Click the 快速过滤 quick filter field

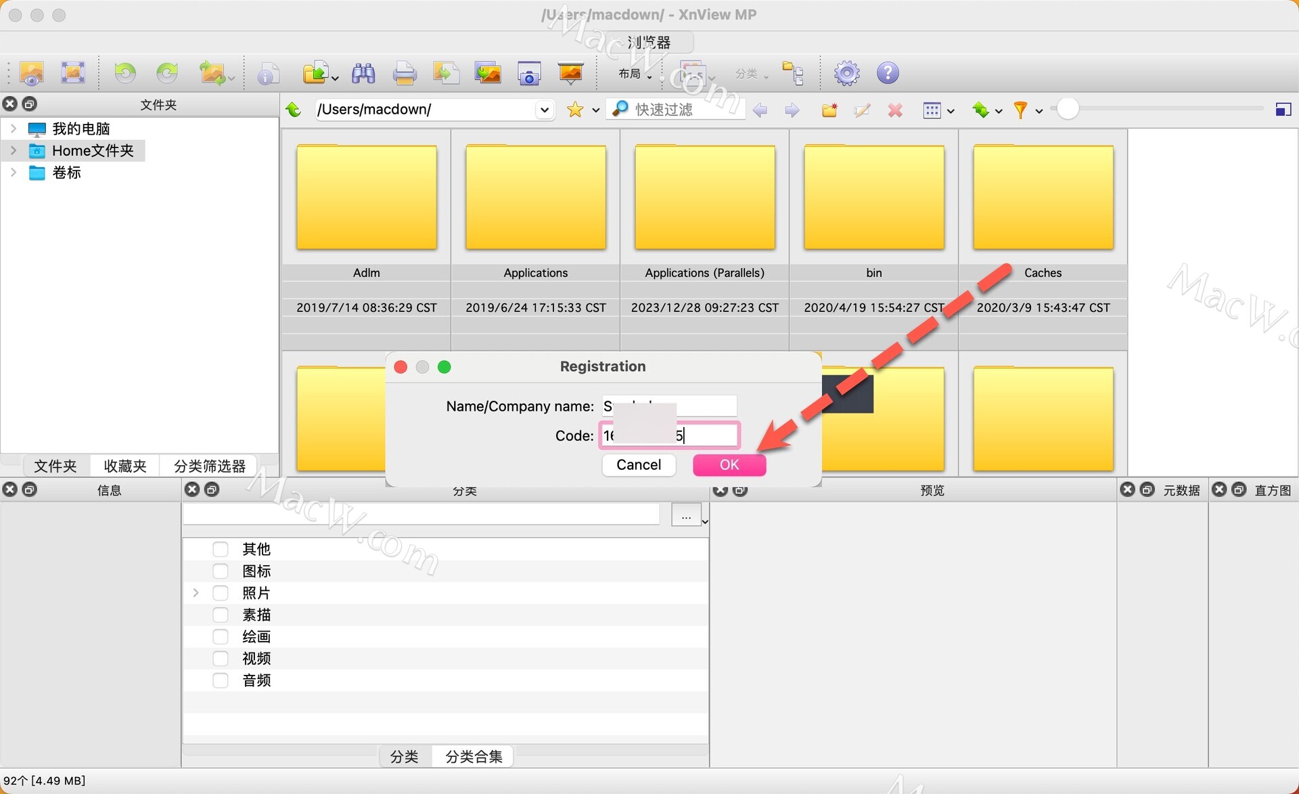pyautogui.click(x=677, y=110)
